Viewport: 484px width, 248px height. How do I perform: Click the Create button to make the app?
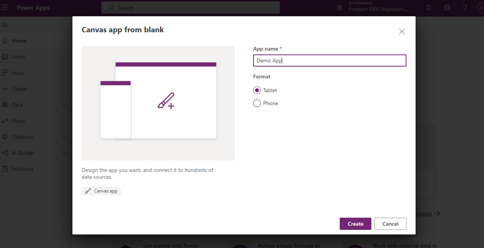(355, 223)
